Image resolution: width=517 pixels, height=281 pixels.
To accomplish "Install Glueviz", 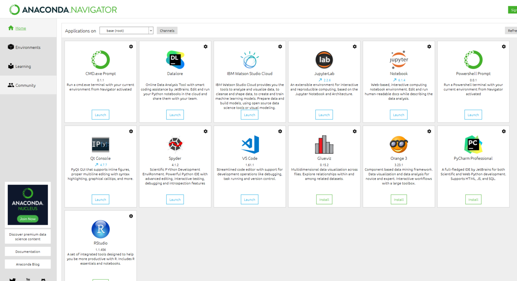I will [x=324, y=199].
